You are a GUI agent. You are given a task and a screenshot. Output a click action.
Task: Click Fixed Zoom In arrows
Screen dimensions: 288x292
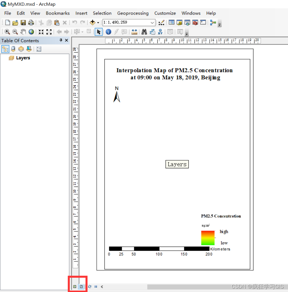(41, 32)
